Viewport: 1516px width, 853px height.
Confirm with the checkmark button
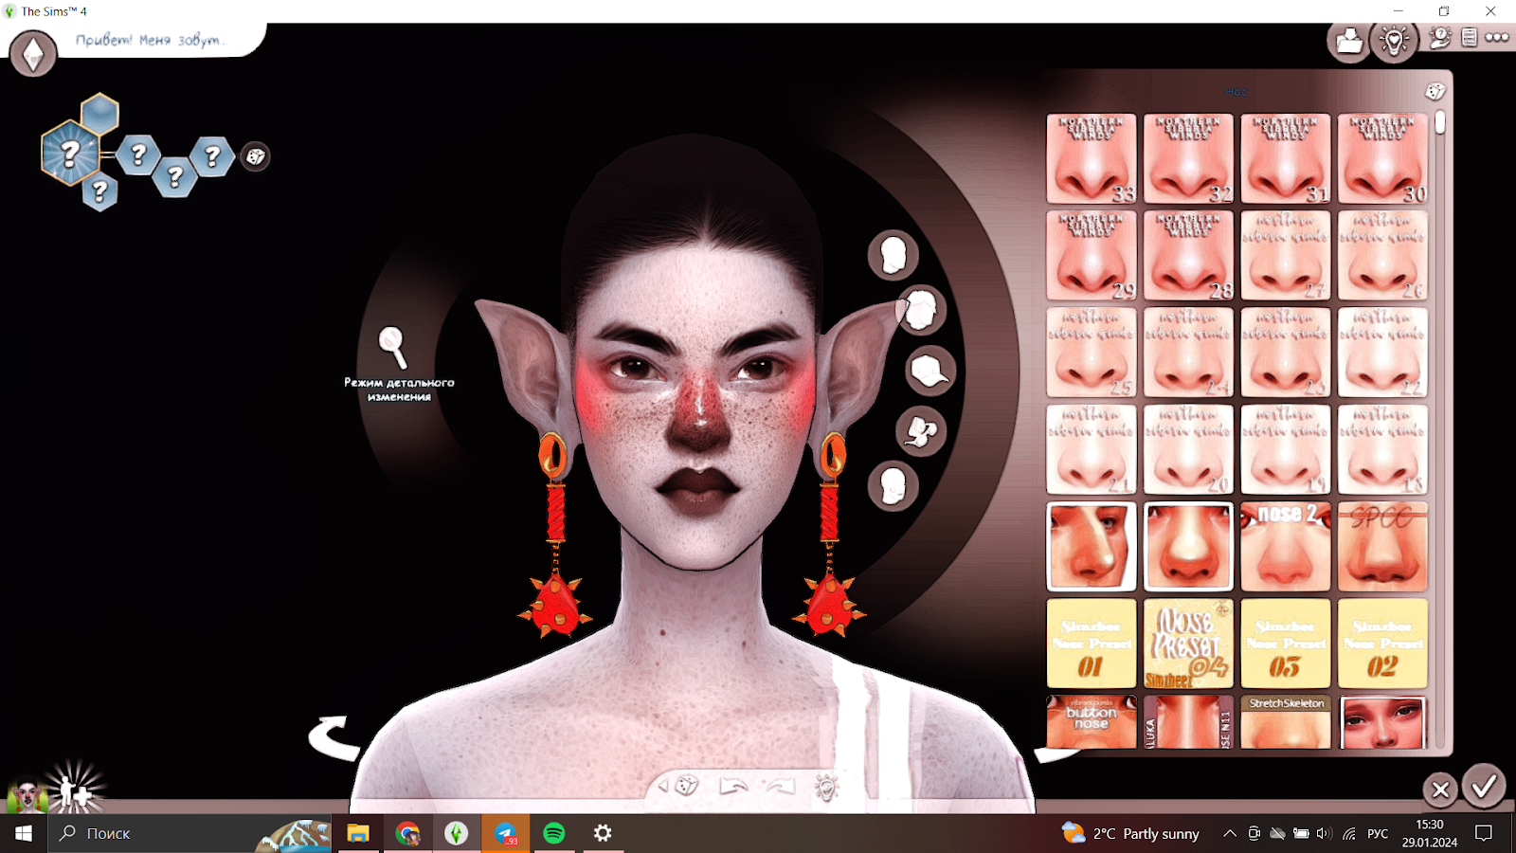[x=1484, y=787]
